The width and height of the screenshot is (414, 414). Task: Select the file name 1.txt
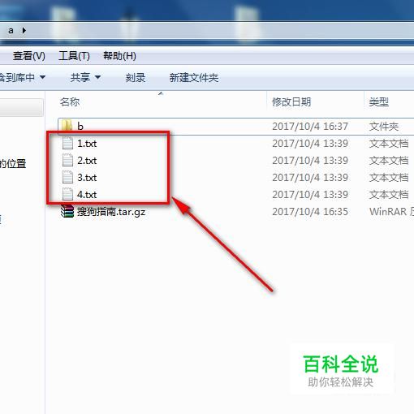87,144
